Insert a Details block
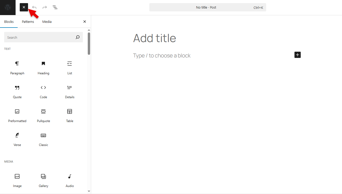The width and height of the screenshot is (342, 194). [x=70, y=92]
